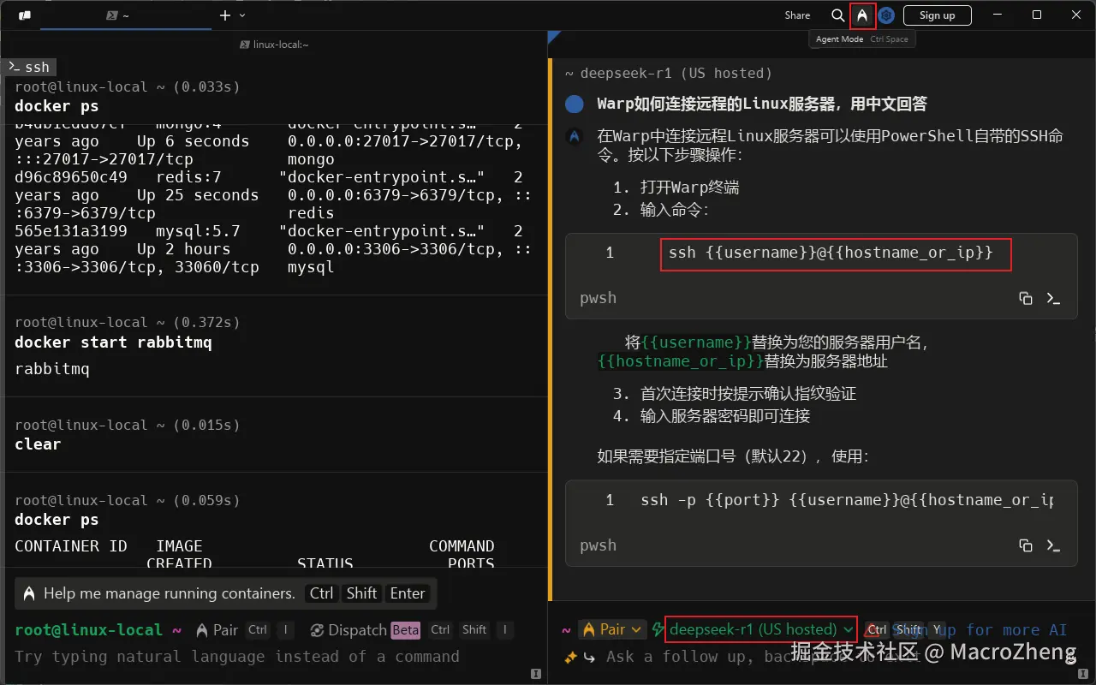
Task: Click the sparkle icon beside follow-up input
Action: pos(570,657)
